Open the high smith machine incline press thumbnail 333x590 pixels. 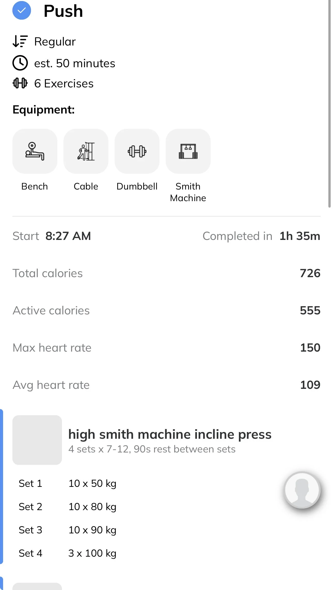[x=37, y=440]
